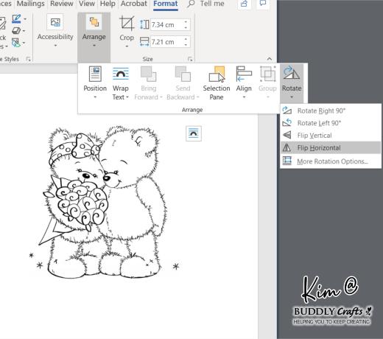Open the Wrap Text menu
Image resolution: width=383 pixels, height=339 pixels.
click(120, 83)
